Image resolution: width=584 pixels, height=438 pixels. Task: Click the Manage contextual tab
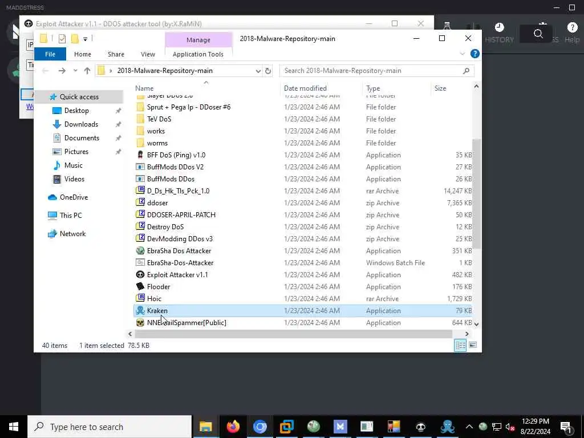click(x=198, y=40)
